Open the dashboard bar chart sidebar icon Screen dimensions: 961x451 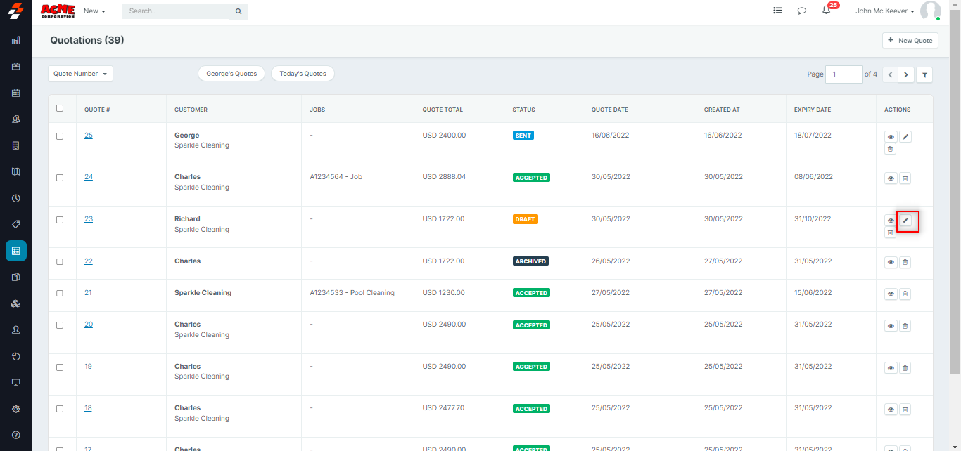[x=16, y=40]
